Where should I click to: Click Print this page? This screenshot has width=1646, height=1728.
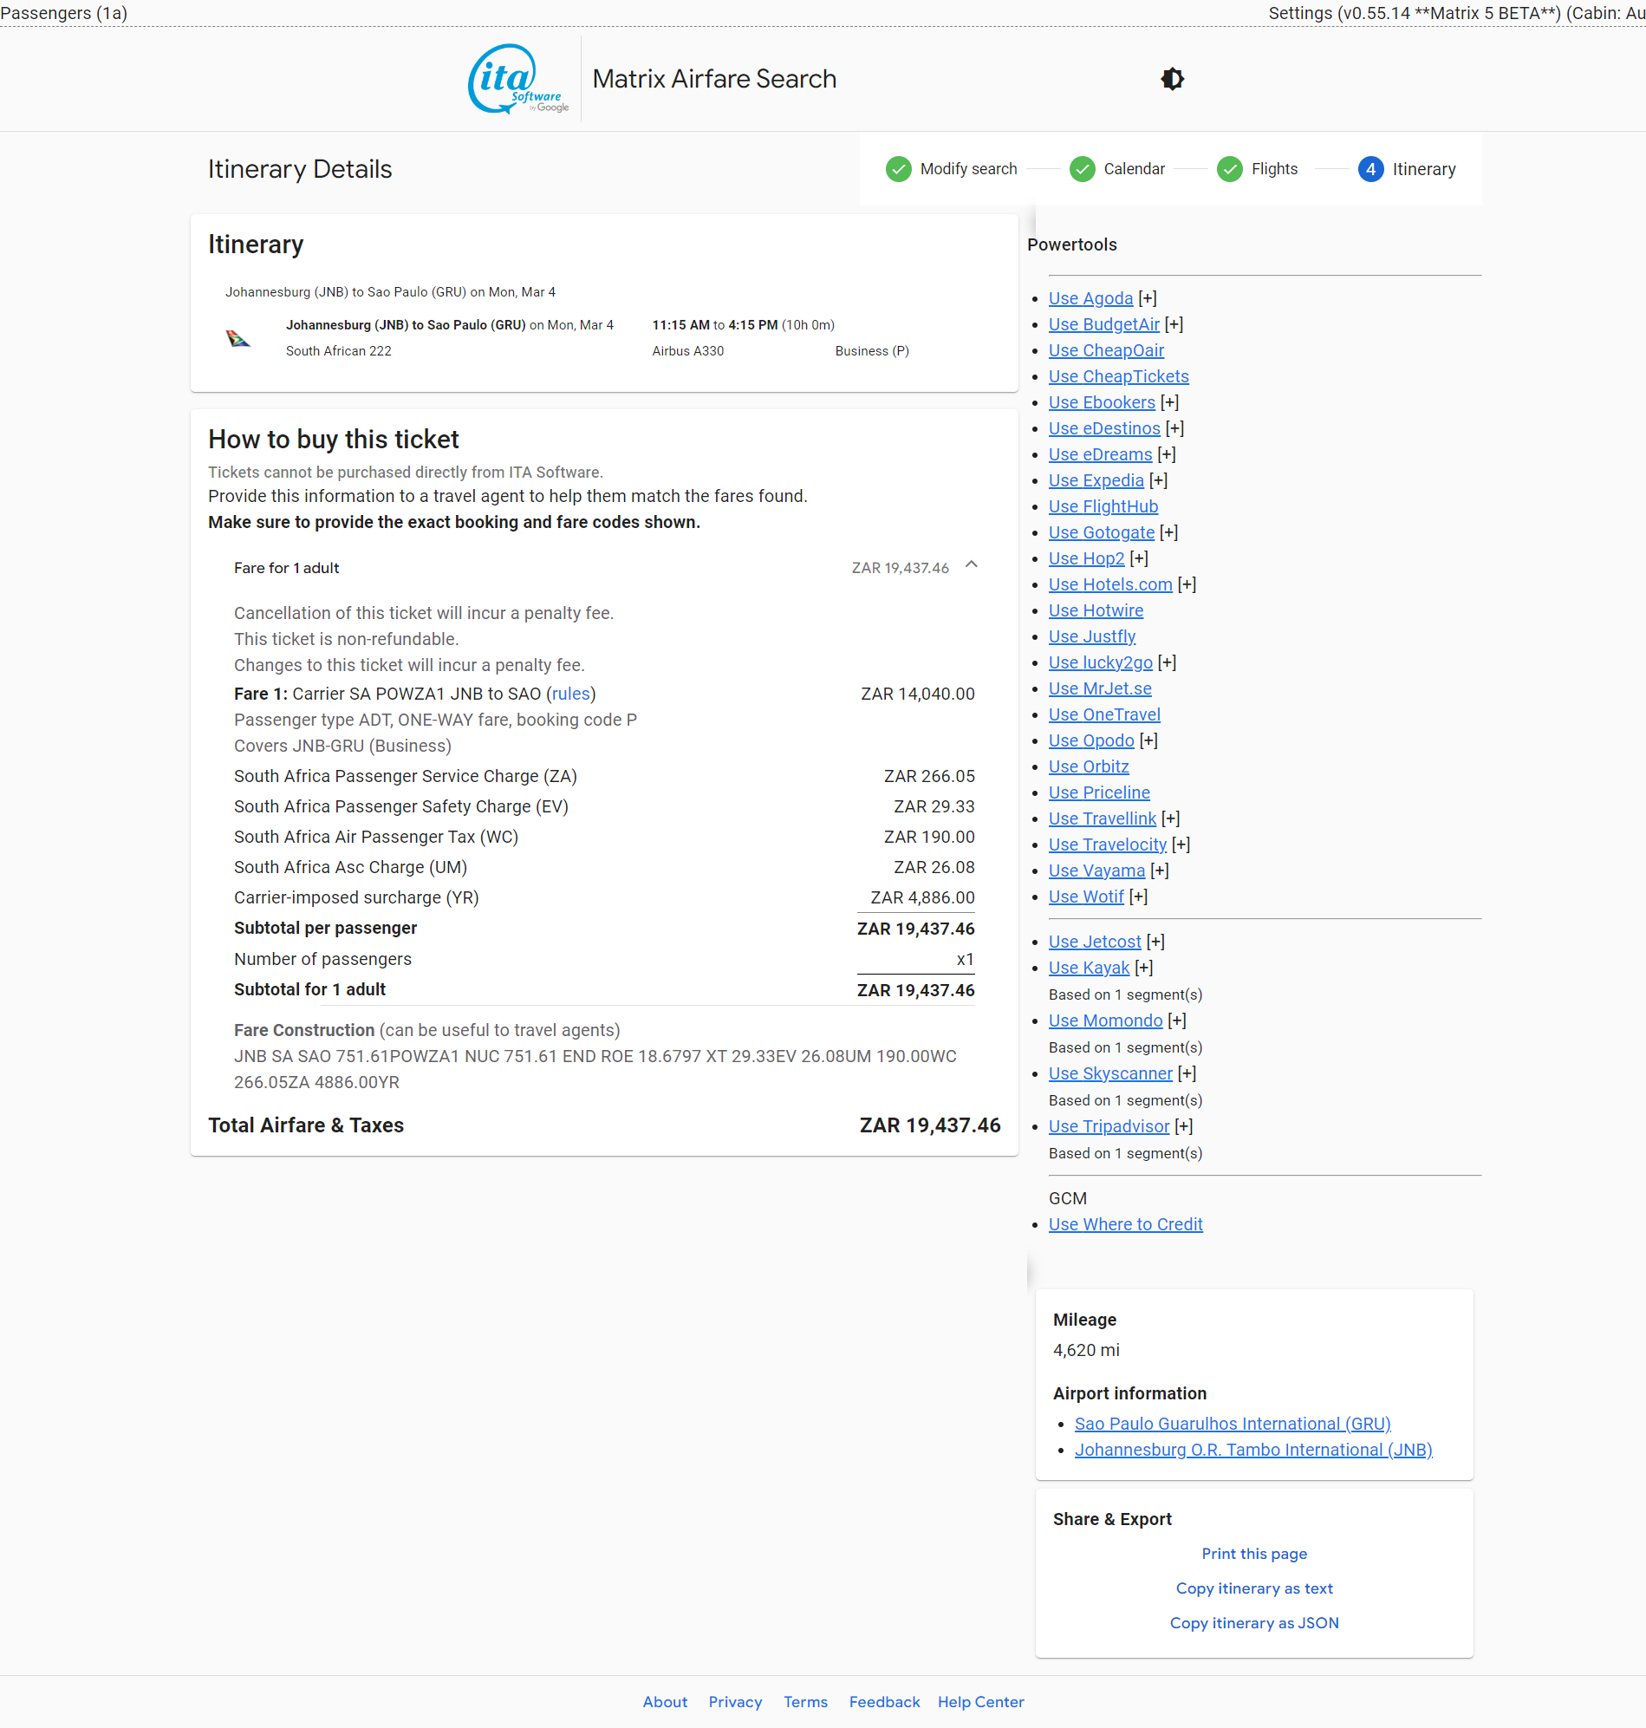(x=1253, y=1554)
